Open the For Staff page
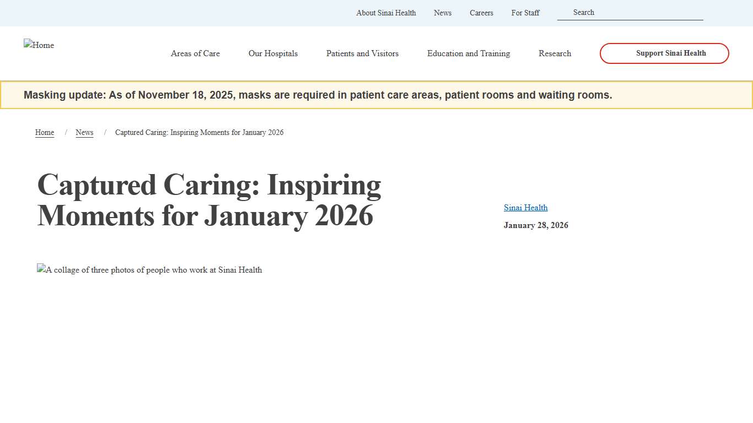Image resolution: width=753 pixels, height=423 pixels. click(525, 13)
